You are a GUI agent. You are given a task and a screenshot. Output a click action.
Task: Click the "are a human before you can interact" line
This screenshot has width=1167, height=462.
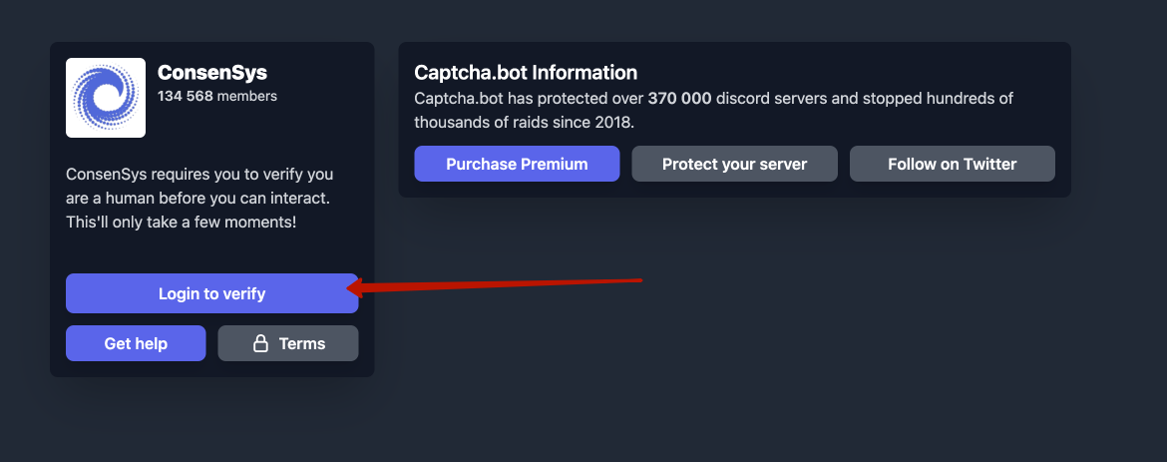click(197, 198)
